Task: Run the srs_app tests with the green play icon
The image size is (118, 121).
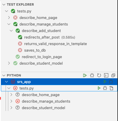Action: pos(105,82)
